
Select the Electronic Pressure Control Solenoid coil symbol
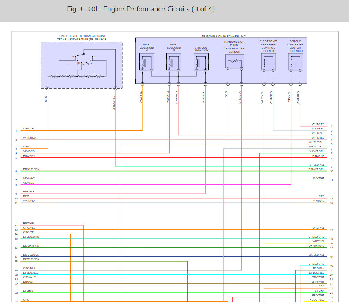(x=269, y=62)
